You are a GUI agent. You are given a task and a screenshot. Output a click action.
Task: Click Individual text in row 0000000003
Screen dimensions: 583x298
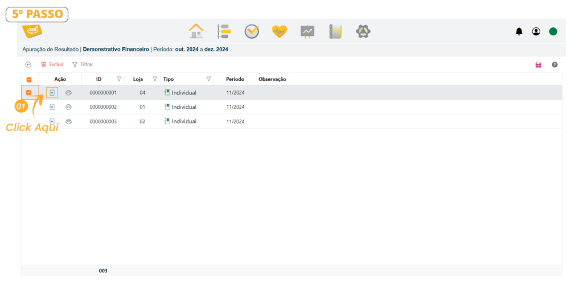pyautogui.click(x=184, y=121)
